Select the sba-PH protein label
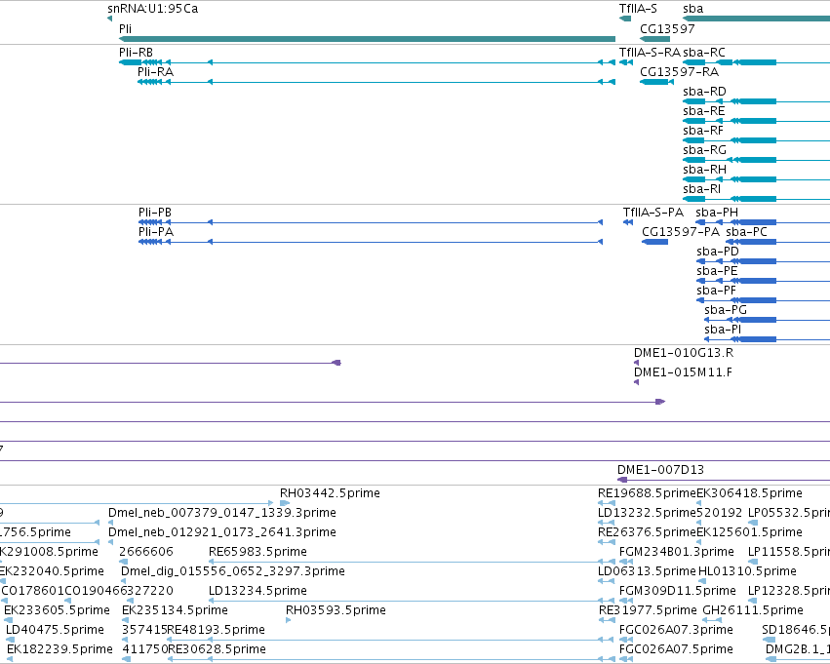The width and height of the screenshot is (830, 664). point(717,213)
